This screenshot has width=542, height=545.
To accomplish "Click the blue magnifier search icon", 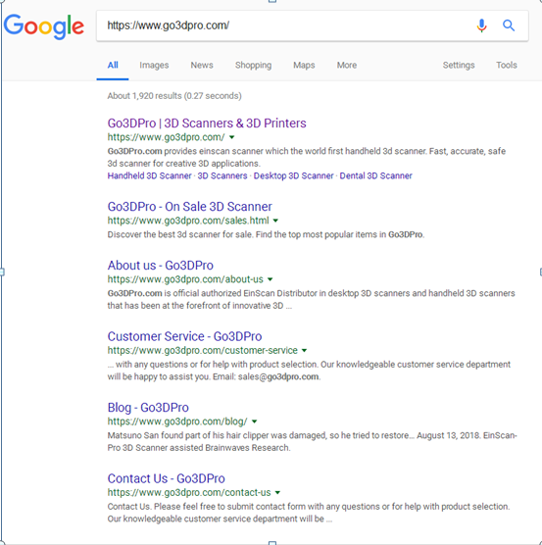I will 509,25.
